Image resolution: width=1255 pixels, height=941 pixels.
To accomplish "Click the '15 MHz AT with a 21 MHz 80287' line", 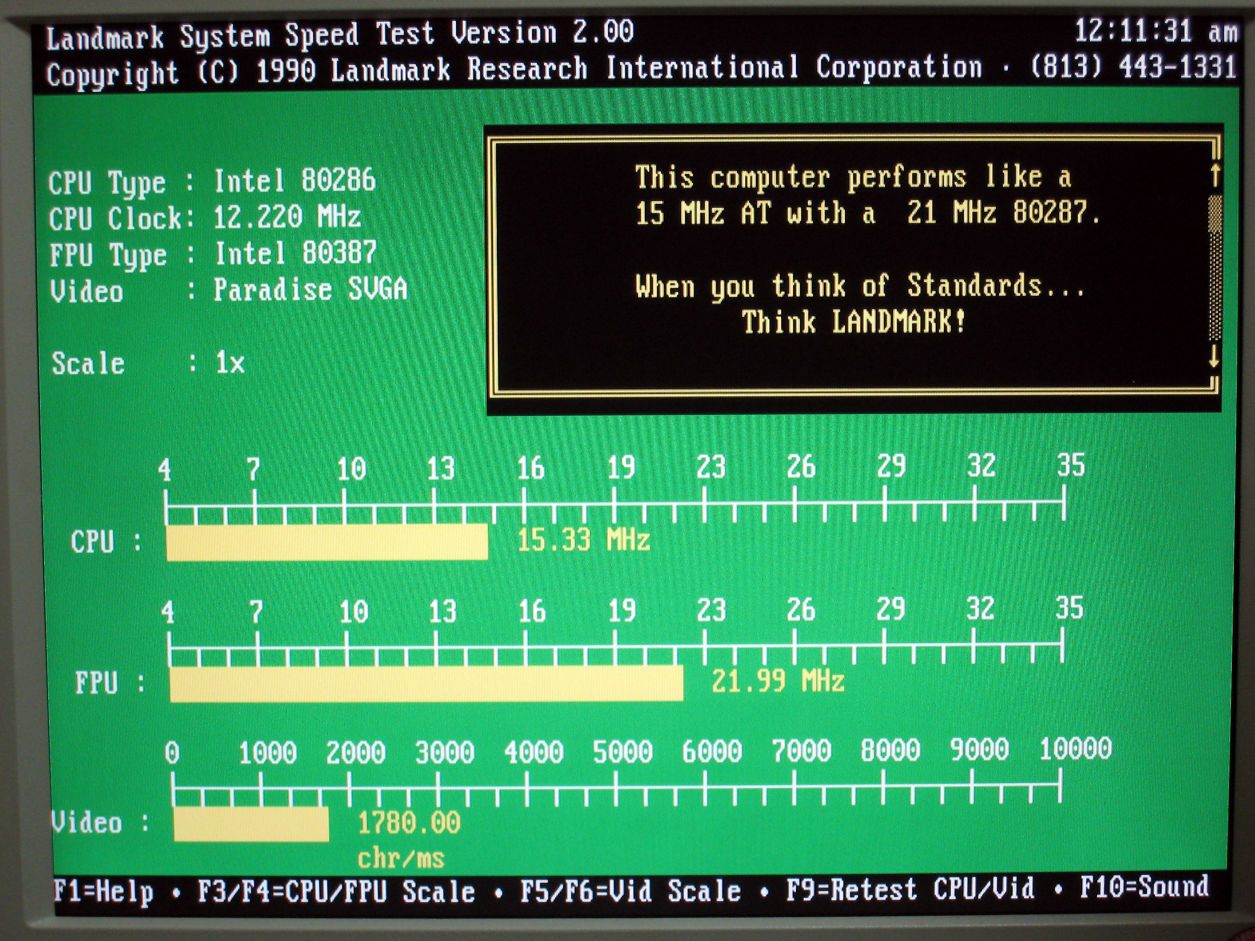I will pos(867,213).
